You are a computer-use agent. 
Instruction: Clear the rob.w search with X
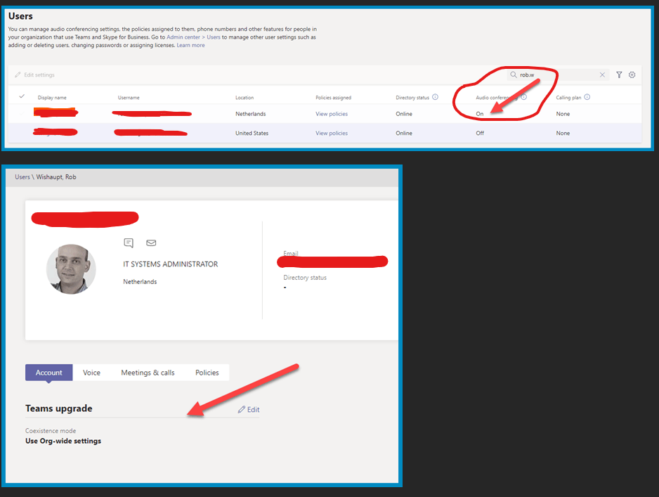602,75
